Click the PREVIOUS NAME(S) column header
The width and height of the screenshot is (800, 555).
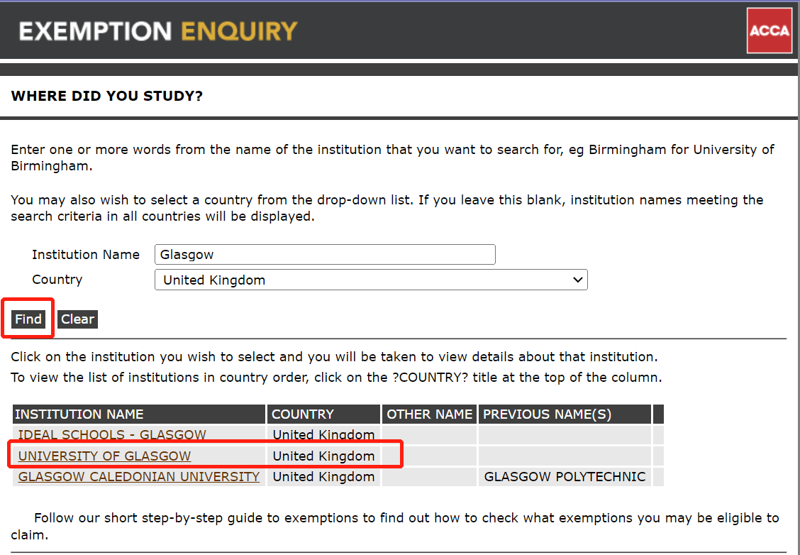547,414
